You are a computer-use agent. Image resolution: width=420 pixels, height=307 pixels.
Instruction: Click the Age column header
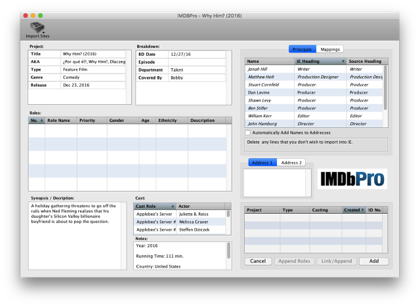point(148,121)
